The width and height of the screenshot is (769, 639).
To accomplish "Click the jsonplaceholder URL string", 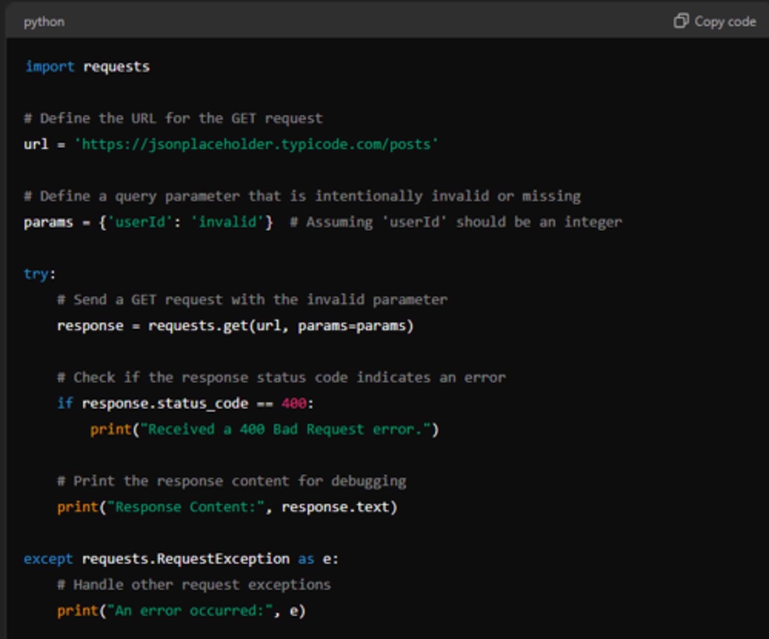I will (x=256, y=145).
